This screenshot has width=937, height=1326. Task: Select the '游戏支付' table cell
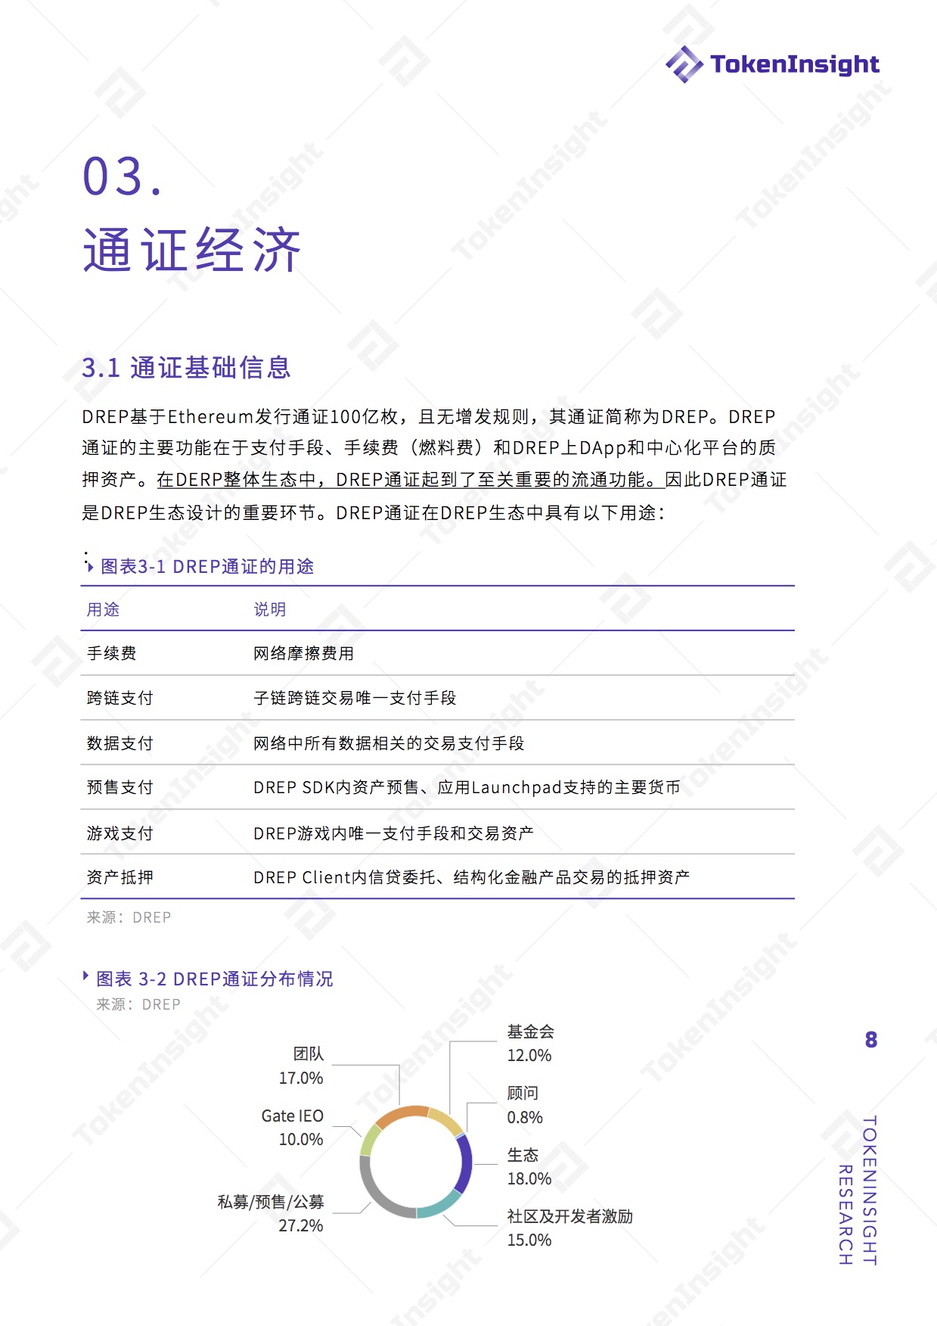point(119,833)
